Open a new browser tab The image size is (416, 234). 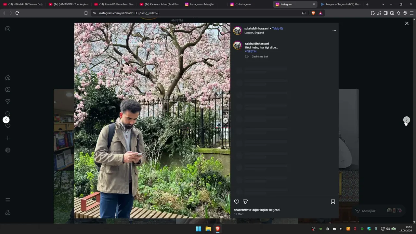coord(367,4)
